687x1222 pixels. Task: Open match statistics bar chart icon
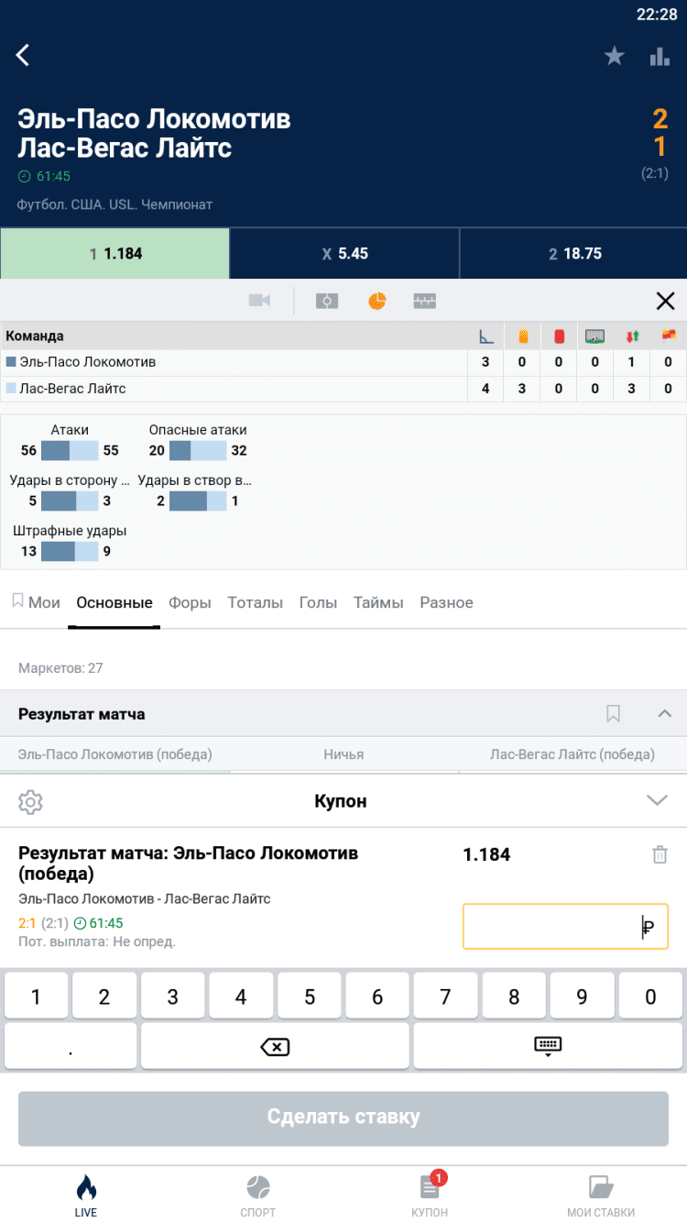point(660,57)
